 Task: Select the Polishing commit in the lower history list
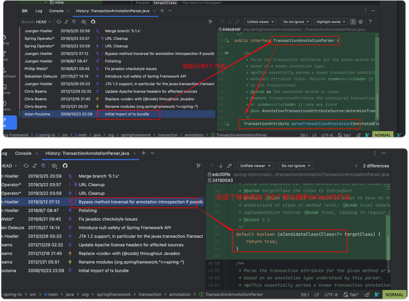pos(88,210)
